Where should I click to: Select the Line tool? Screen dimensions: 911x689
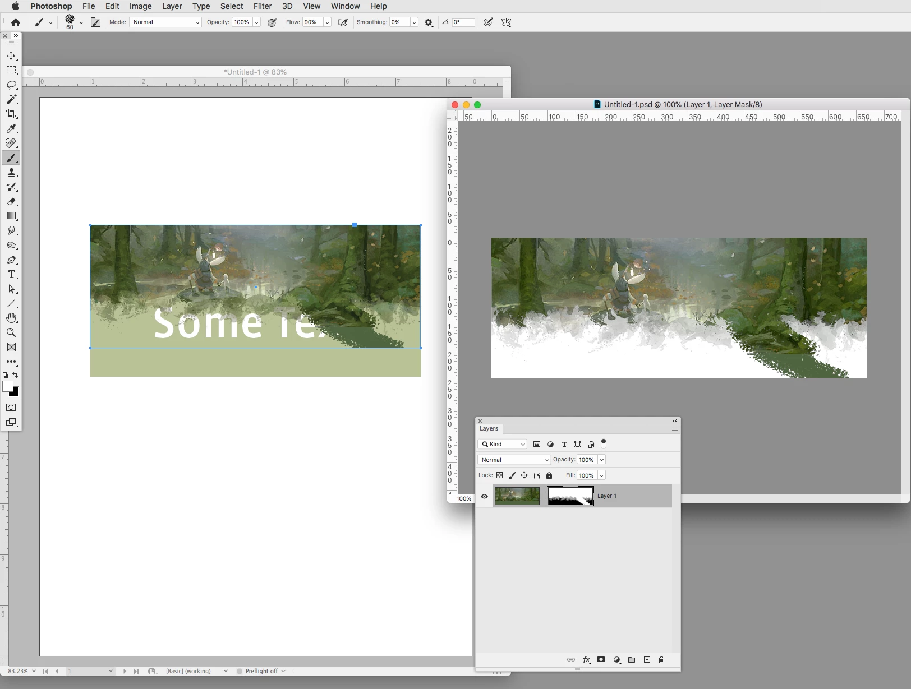pyautogui.click(x=11, y=304)
